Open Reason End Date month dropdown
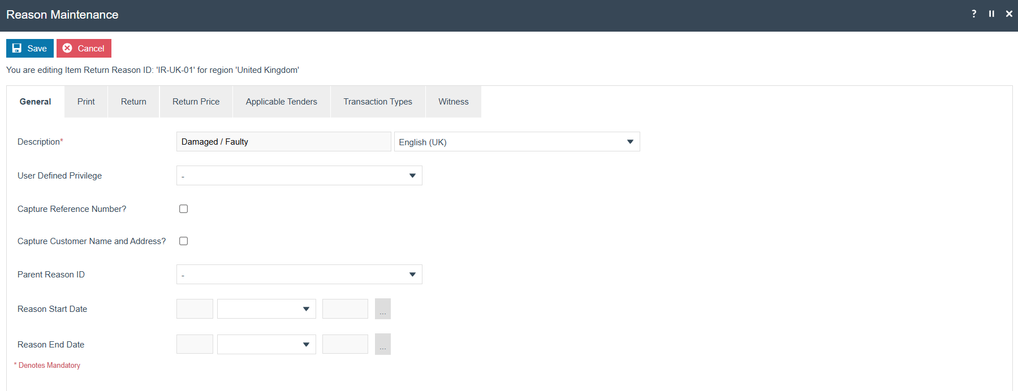 [x=266, y=344]
